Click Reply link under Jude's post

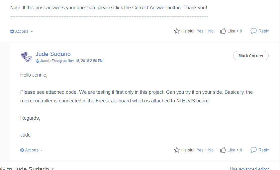coord(263,150)
